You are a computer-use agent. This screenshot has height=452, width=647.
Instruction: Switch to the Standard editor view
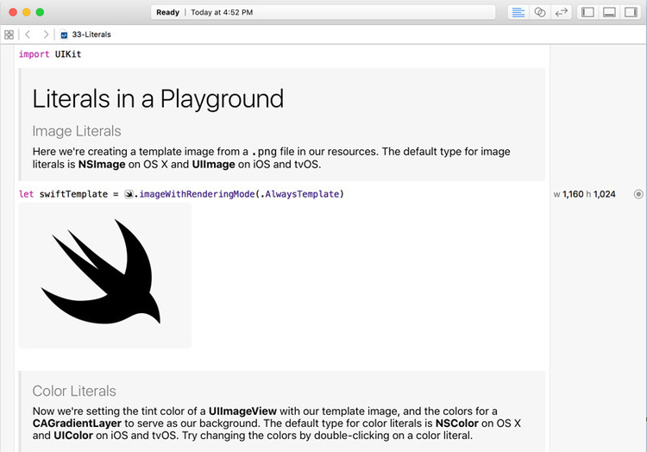[x=518, y=13]
